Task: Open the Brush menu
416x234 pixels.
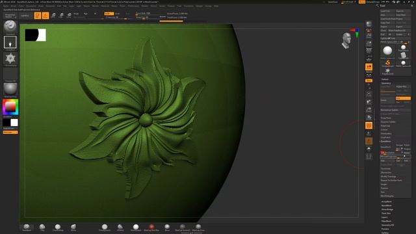Action: click(13, 6)
